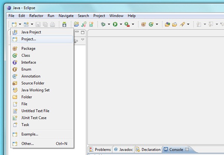
Task: Open the External Tools dropdown arrow
Action: (x=133, y=24)
